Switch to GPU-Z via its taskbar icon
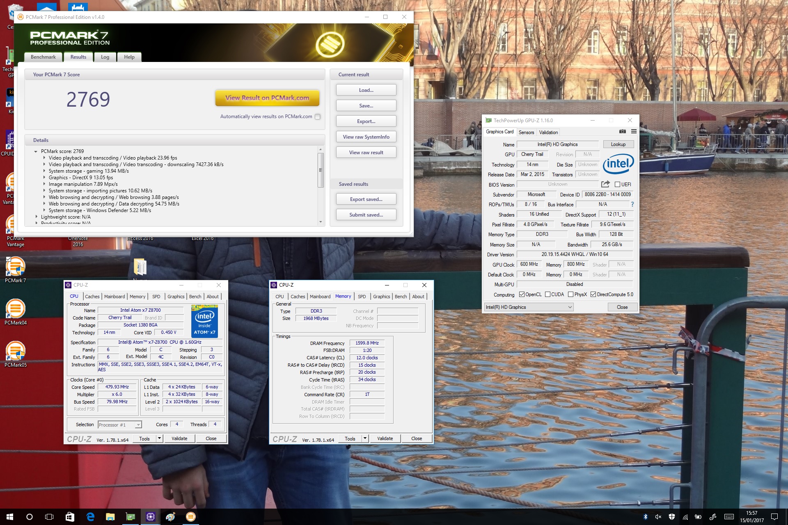This screenshot has width=788, height=525. point(130,517)
